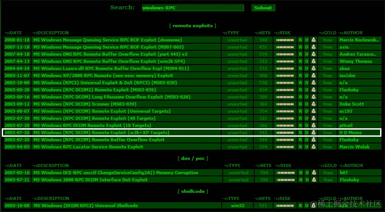Select the warning icon on the 48 Targets row
This screenshot has width=385, height=212.
tap(313, 118)
